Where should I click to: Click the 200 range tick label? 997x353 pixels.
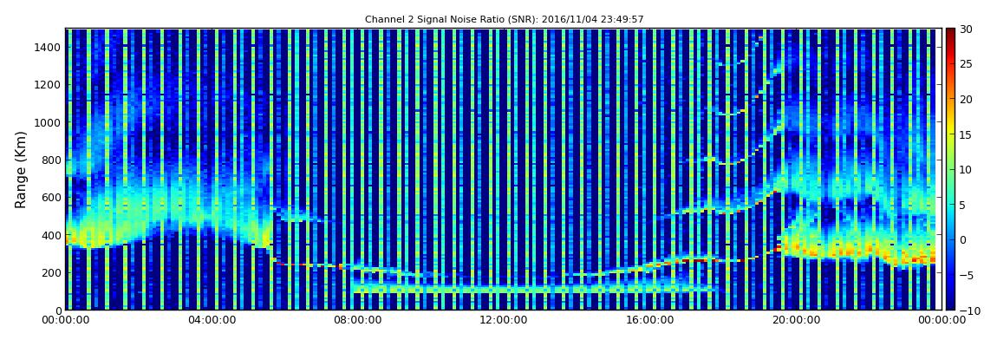[51, 272]
